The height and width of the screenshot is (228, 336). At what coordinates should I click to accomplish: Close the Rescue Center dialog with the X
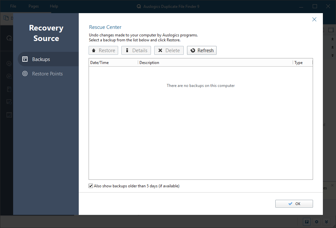[x=314, y=19]
